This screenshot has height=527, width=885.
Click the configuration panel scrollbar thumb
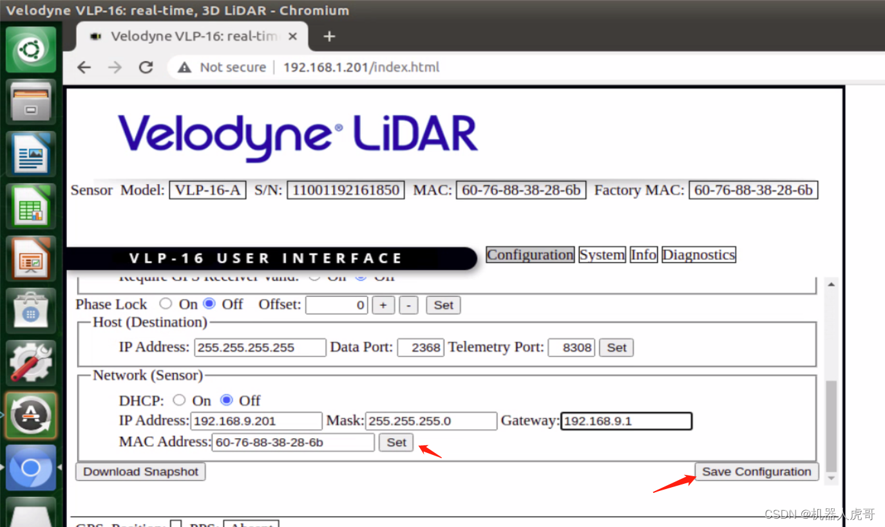pos(831,426)
